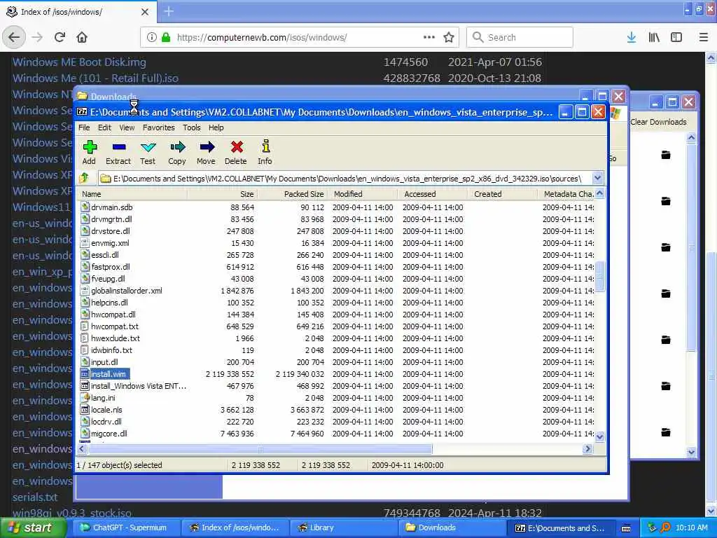717x538 pixels.
Task: Sort by the Name column header
Action: (x=132, y=194)
